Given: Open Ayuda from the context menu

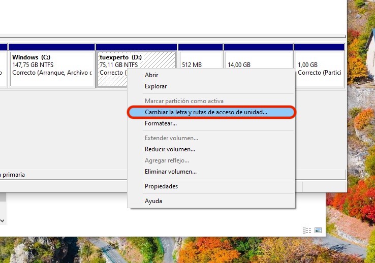Looking at the screenshot, I should click(x=211, y=201).
